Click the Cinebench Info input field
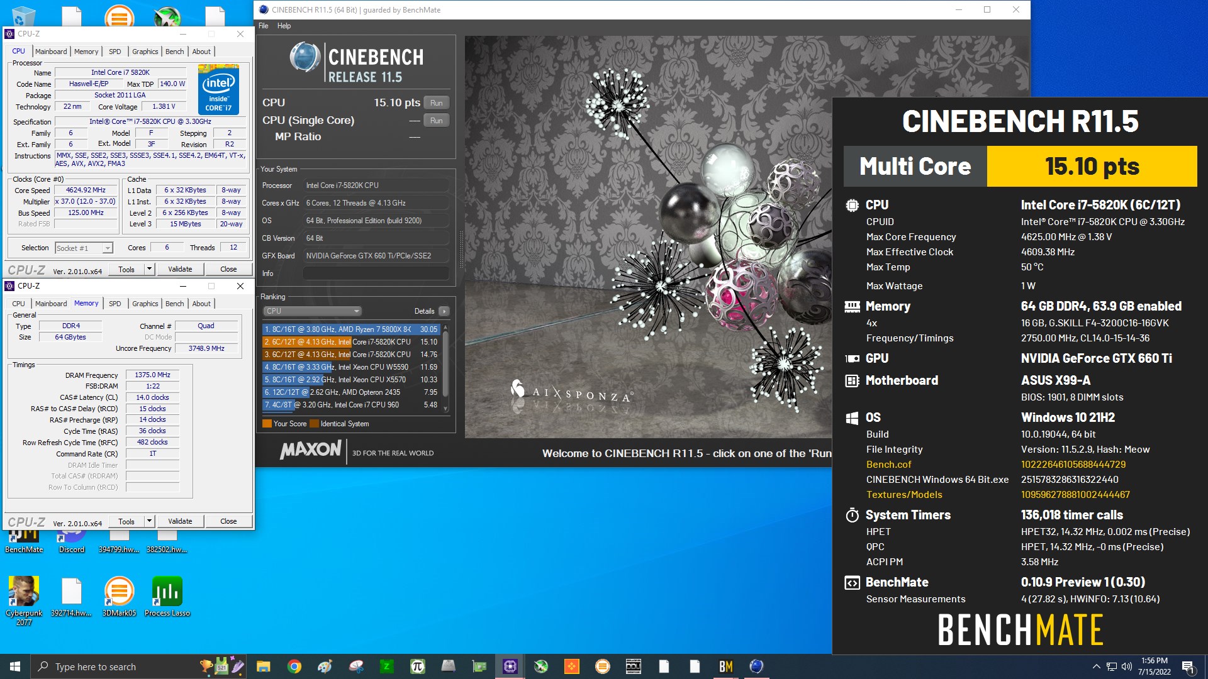This screenshot has height=679, width=1208. 376,273
